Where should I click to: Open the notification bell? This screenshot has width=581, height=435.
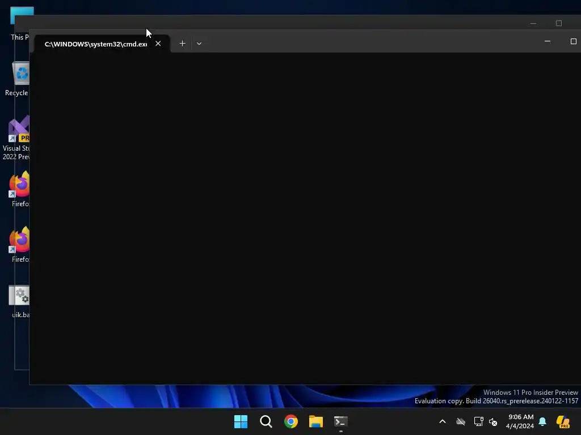click(542, 421)
